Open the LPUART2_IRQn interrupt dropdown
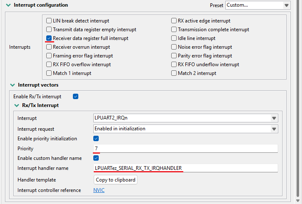 (186, 118)
